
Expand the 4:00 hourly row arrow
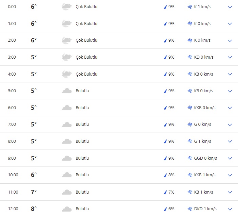pyautogui.click(x=230, y=74)
